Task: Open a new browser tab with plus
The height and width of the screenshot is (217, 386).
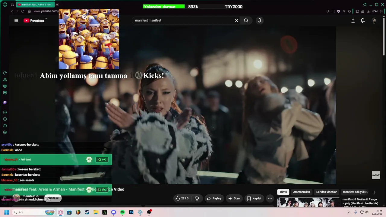Action: point(57,5)
